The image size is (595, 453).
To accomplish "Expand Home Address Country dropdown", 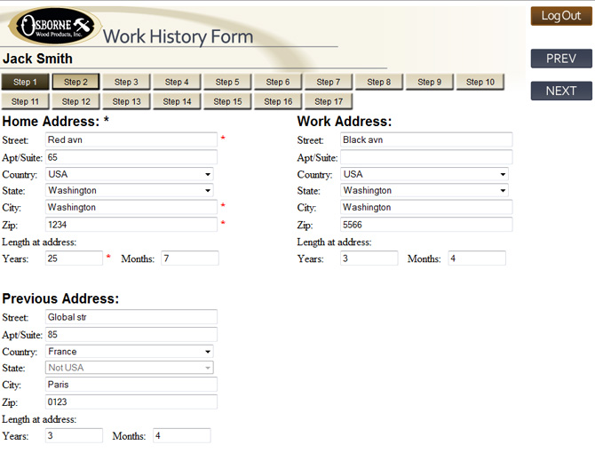I will 130,174.
